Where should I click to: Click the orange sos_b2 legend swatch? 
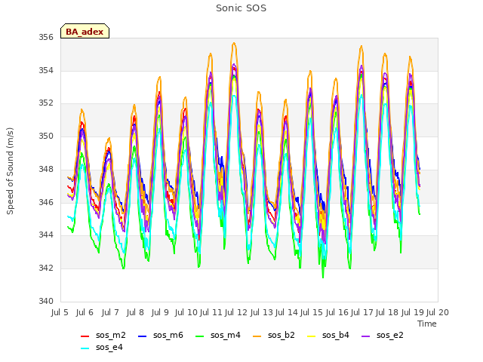pyautogui.click(x=257, y=336)
